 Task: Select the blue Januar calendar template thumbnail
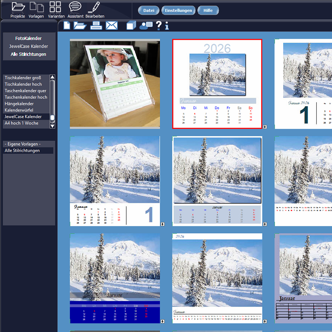click(x=115, y=278)
